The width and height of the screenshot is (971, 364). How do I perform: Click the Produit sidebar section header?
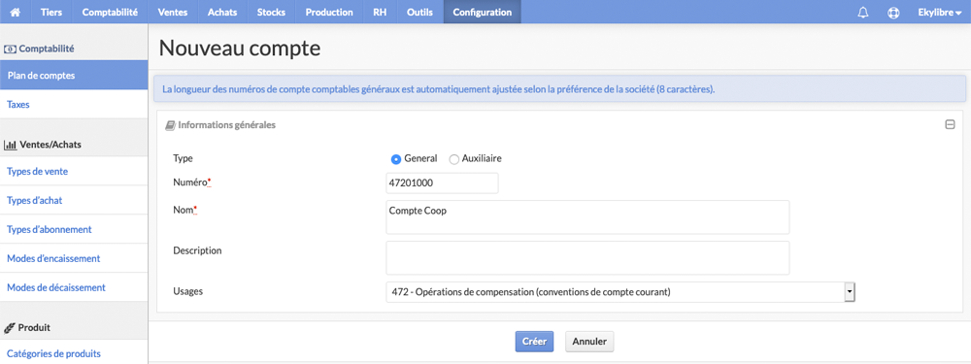click(x=27, y=327)
